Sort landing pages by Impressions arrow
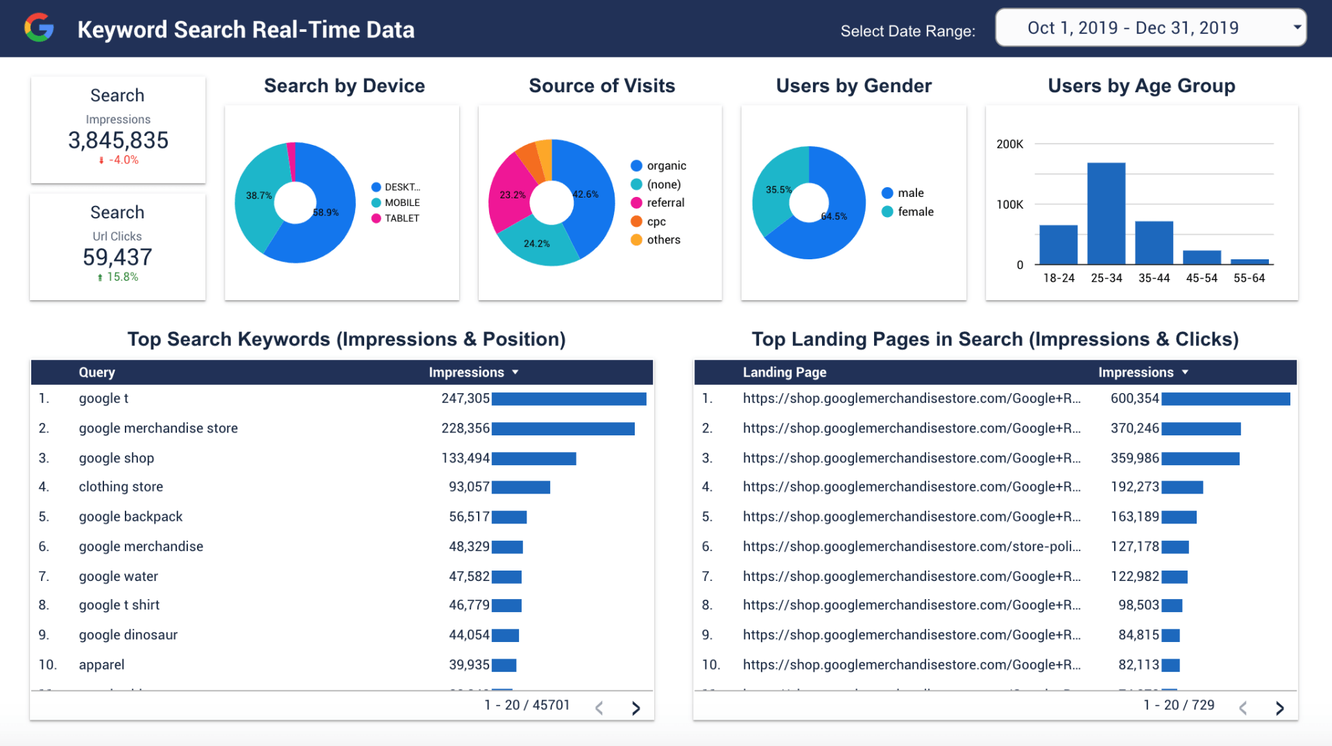This screenshot has width=1332, height=746. [x=1185, y=372]
